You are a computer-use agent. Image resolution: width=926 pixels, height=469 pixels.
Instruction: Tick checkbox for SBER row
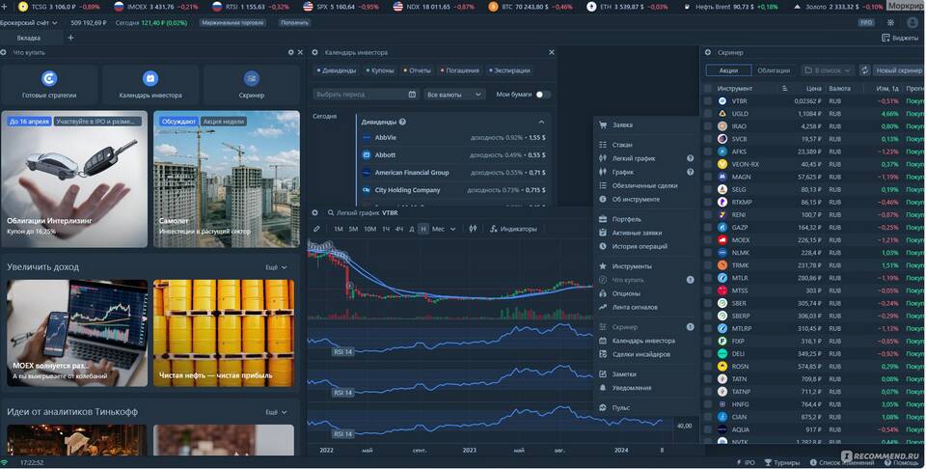coord(707,303)
